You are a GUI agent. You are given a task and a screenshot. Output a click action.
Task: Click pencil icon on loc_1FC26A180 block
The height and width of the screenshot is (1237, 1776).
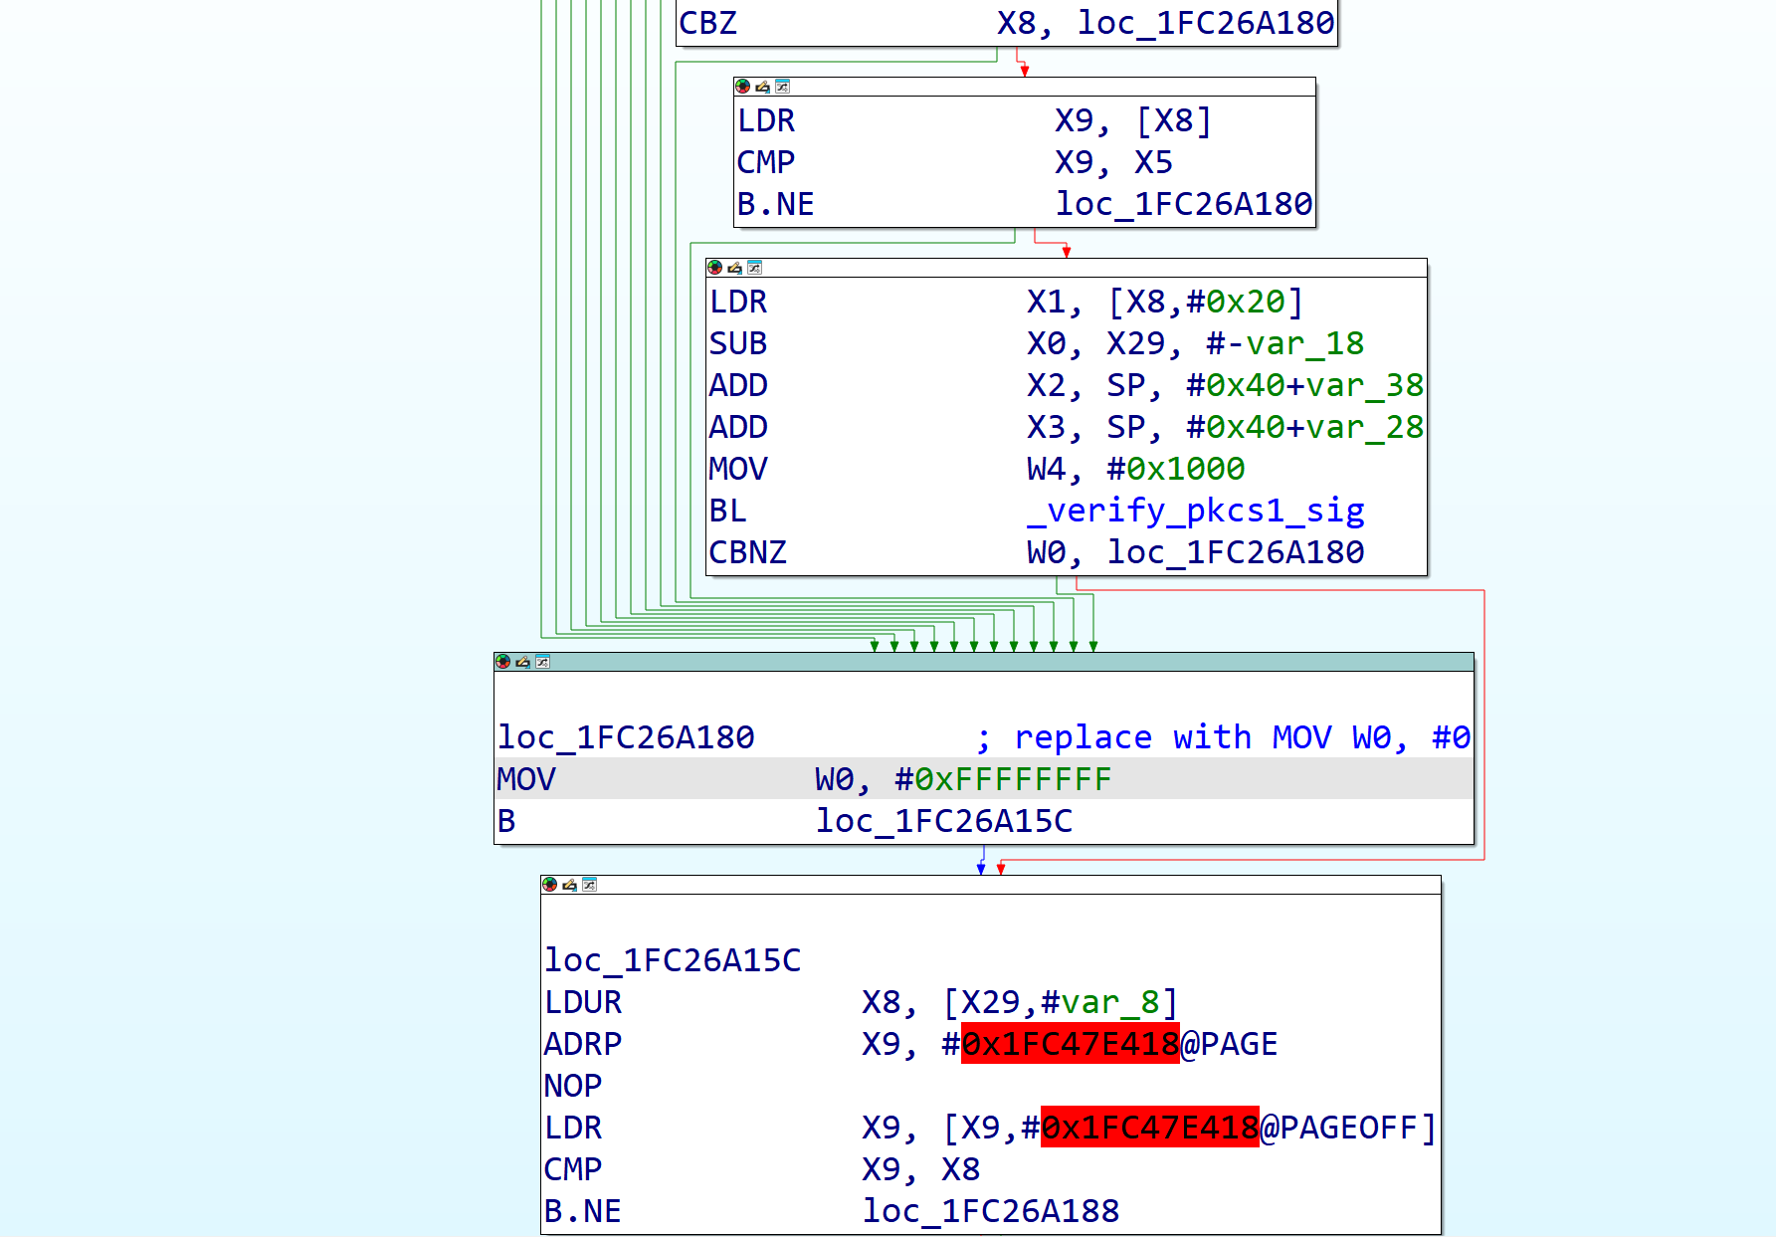point(522,662)
